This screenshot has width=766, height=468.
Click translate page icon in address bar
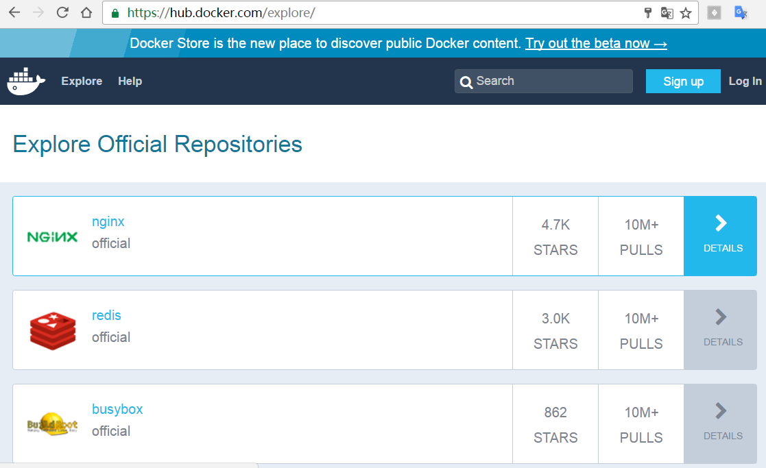coord(667,13)
